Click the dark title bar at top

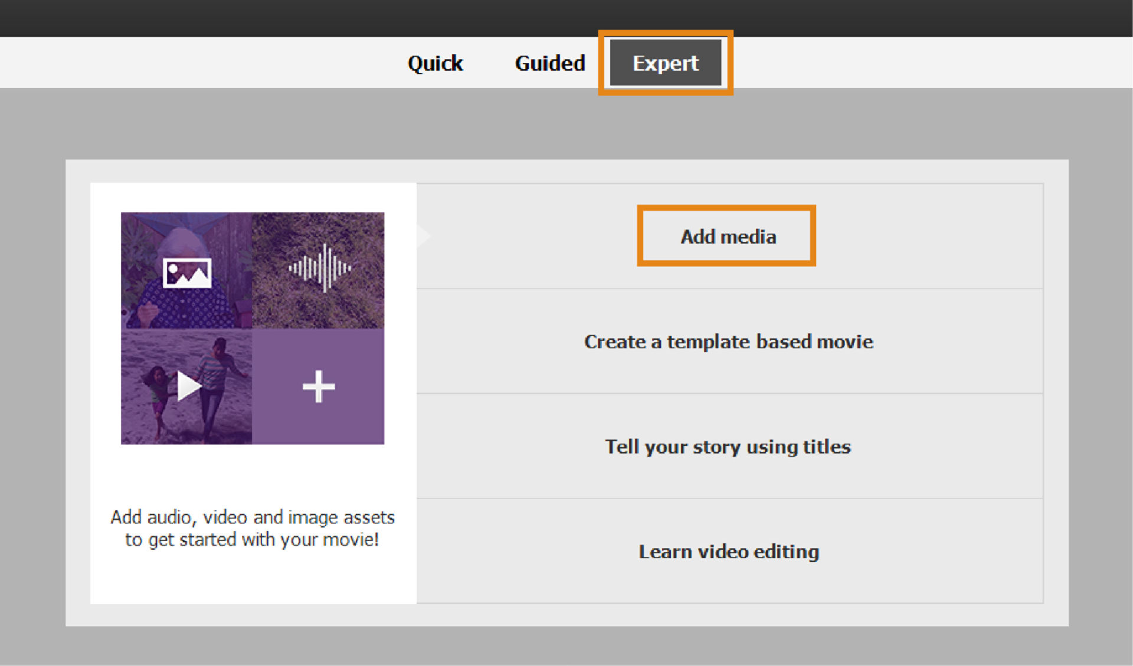point(566,18)
